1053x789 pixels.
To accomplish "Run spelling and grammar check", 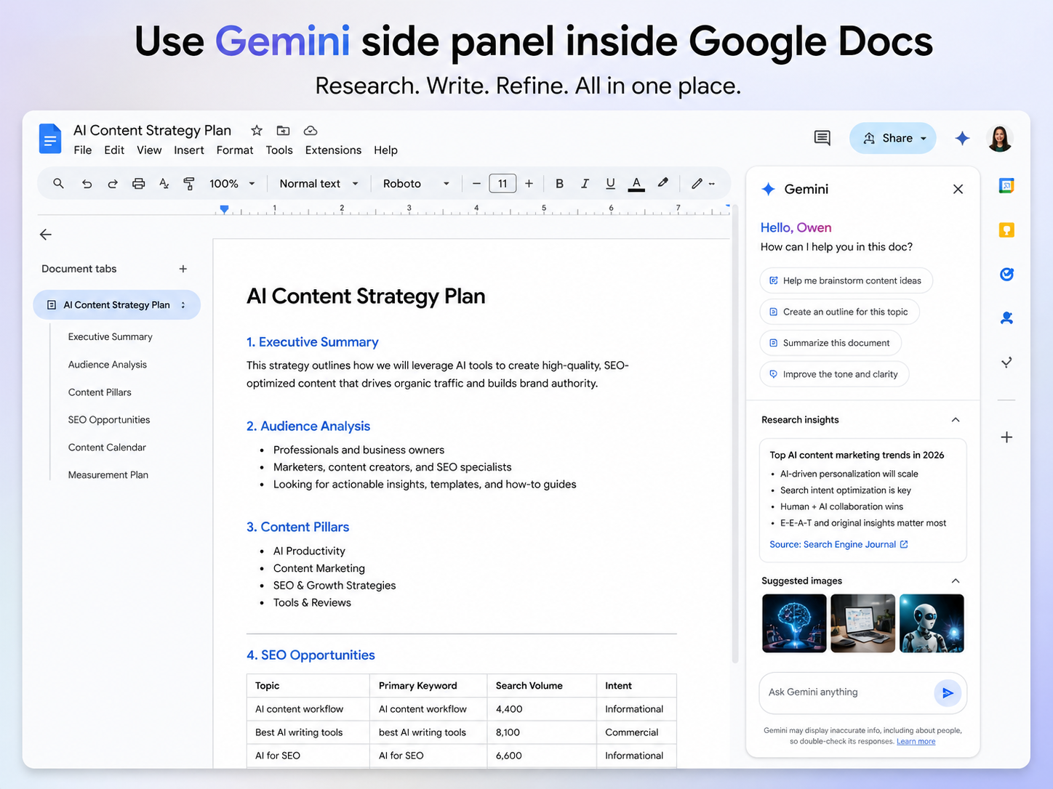I will pyautogui.click(x=164, y=184).
